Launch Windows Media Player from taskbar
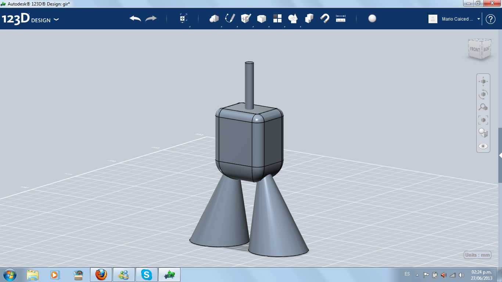Screen dimensions: 502x282 55,275
